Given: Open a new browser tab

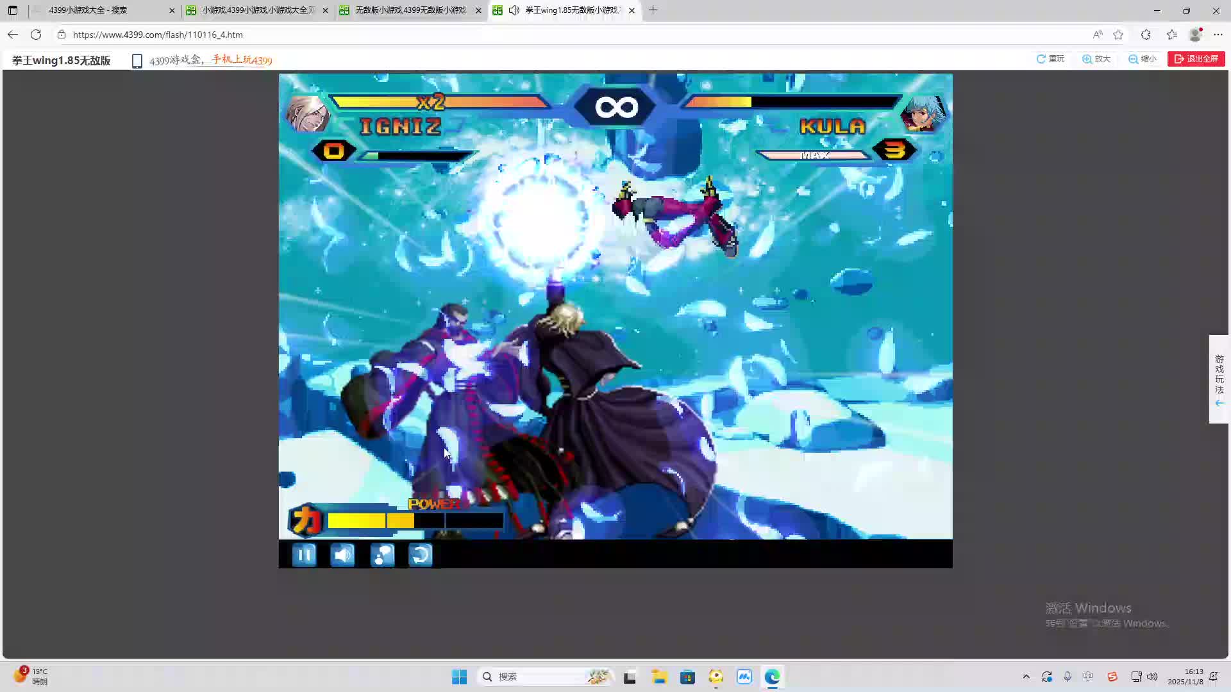Looking at the screenshot, I should [x=653, y=10].
